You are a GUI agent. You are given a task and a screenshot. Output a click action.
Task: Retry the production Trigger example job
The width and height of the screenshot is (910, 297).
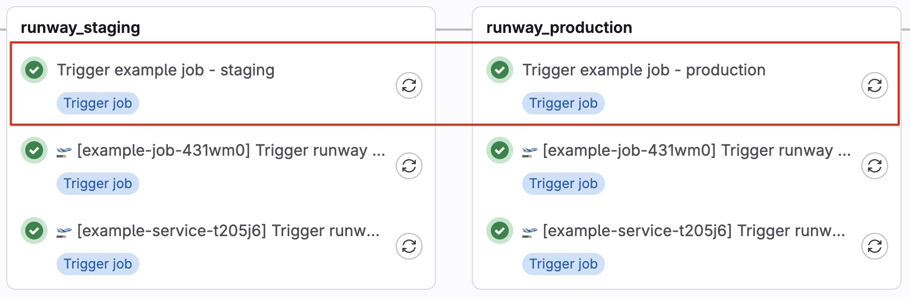click(x=875, y=85)
